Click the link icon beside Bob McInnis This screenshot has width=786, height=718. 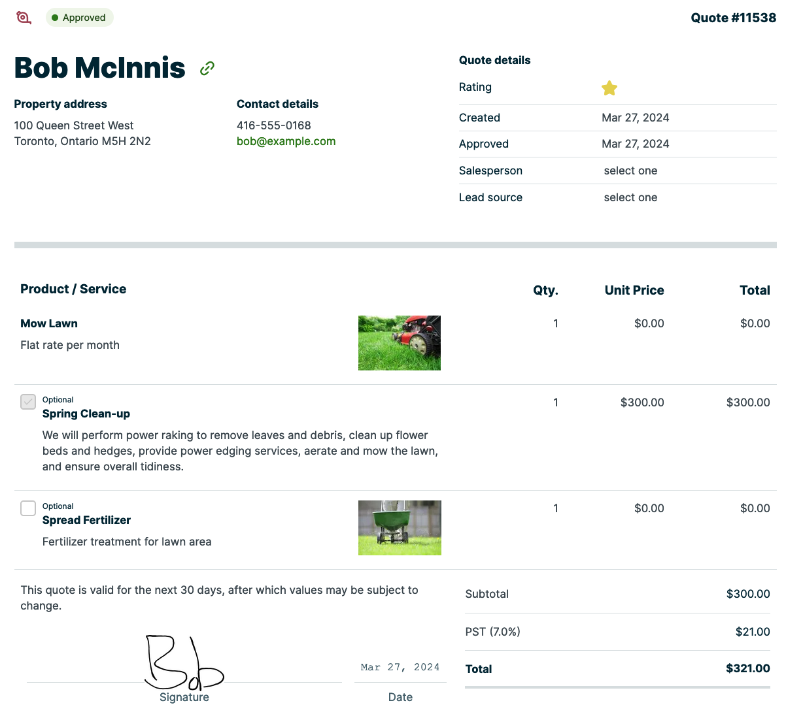tap(207, 68)
